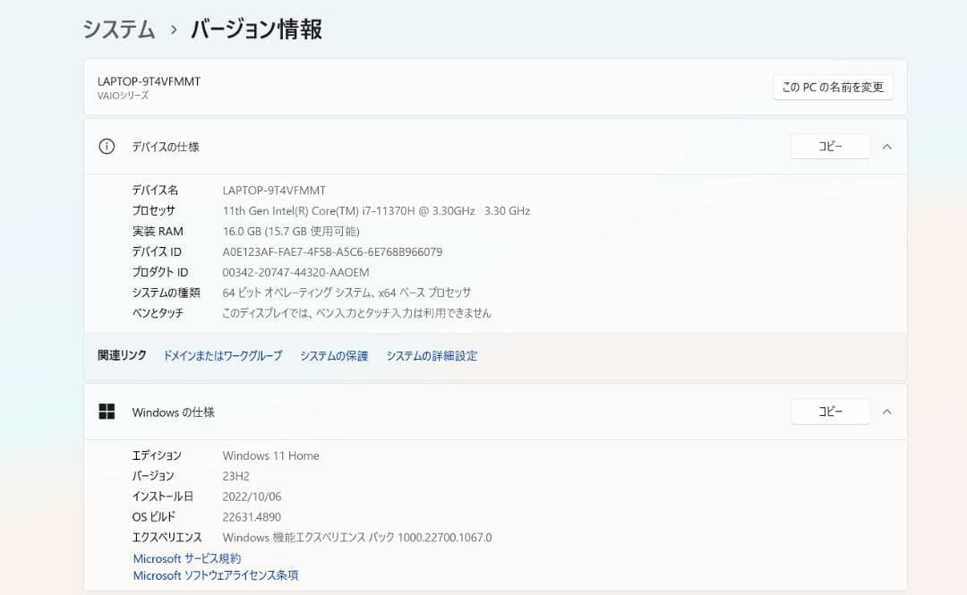Open Microsoft サービス規約 link
Image resolution: width=967 pixels, height=595 pixels.
click(x=185, y=558)
